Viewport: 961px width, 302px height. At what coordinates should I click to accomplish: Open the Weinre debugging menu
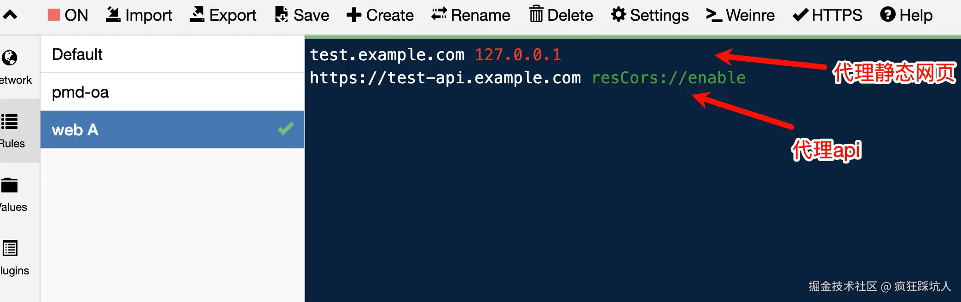tap(741, 15)
